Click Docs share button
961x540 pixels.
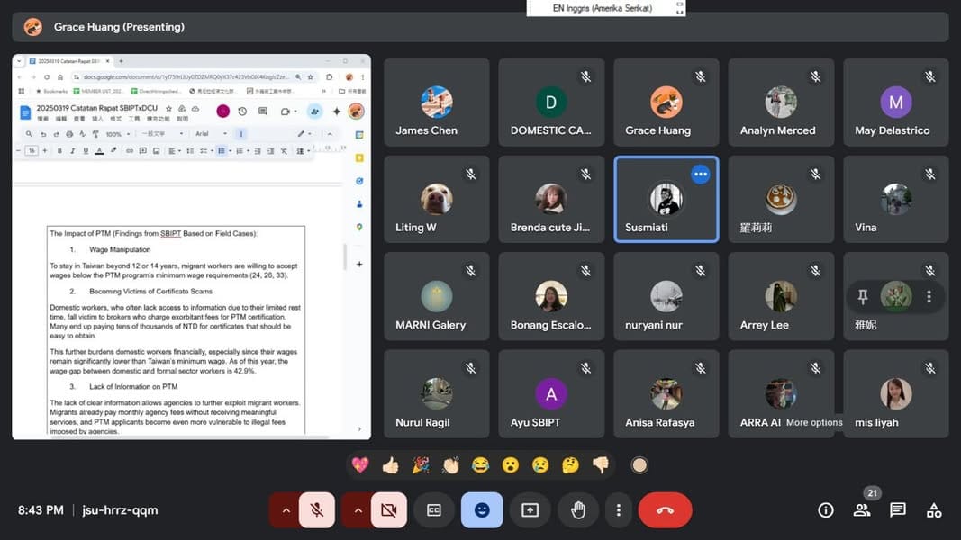[314, 112]
